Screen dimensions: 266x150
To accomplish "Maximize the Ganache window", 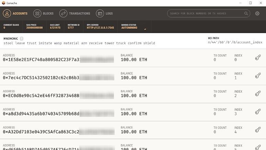I will click(x=251, y=3).
